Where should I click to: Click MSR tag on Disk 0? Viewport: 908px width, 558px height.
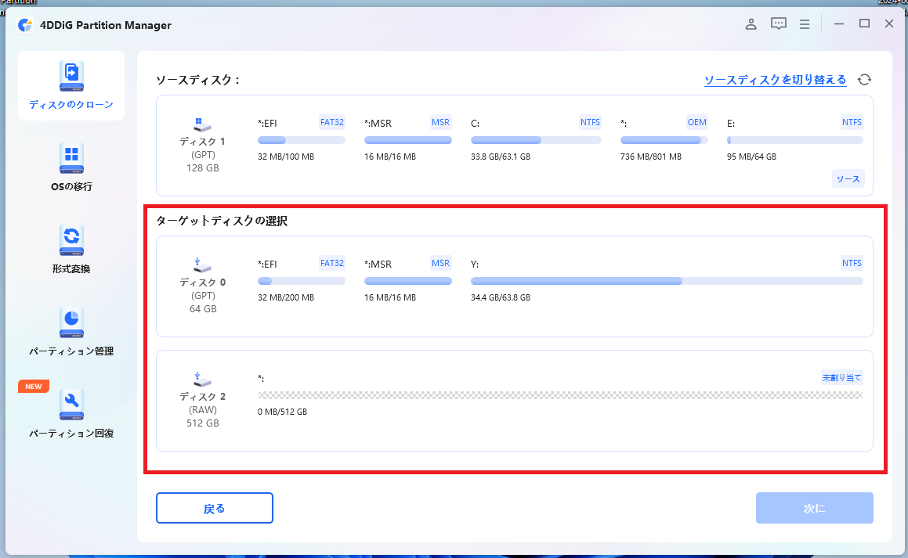coord(440,263)
